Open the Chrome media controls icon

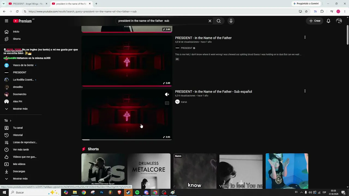coord(332,11)
